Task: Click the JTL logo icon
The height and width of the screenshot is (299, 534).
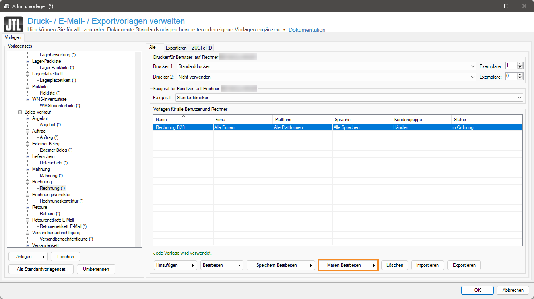Action: click(x=14, y=25)
